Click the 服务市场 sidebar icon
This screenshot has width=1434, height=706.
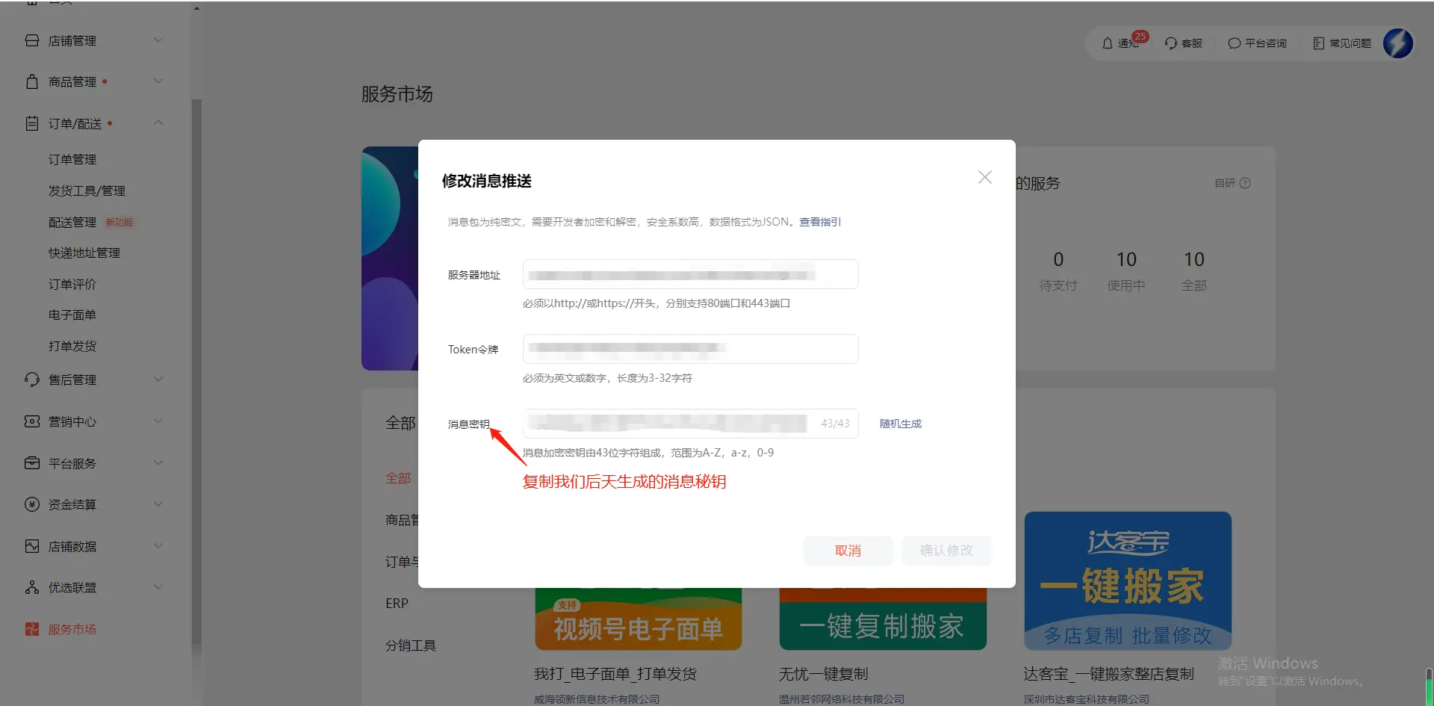pos(31,629)
